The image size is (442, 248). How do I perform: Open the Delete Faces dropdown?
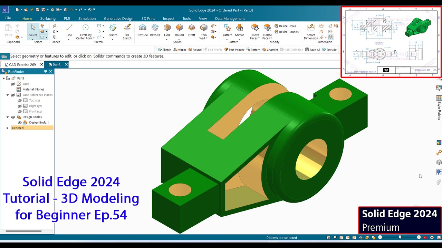(x=271, y=38)
